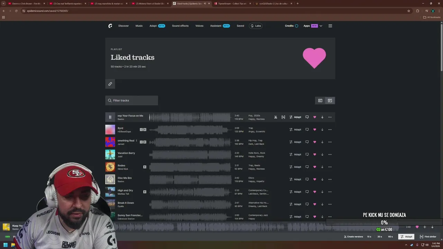The image size is (443, 249).
Task: Open Music in top navigation
Action: pyautogui.click(x=139, y=26)
